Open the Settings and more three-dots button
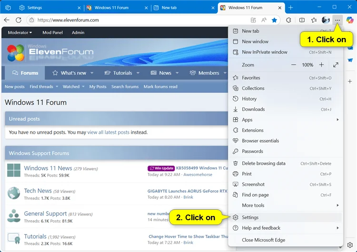357x252 pixels. tap(337, 20)
